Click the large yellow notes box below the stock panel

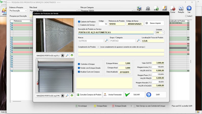pyautogui.click(x=104, y=83)
